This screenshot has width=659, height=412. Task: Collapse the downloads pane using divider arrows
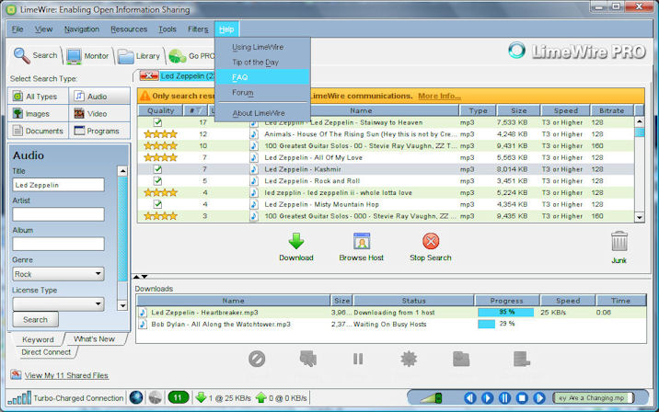pos(143,276)
